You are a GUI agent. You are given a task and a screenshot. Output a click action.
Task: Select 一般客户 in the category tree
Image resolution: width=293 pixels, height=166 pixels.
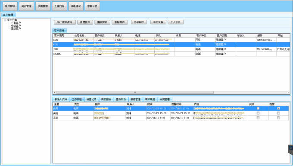(x=16, y=23)
